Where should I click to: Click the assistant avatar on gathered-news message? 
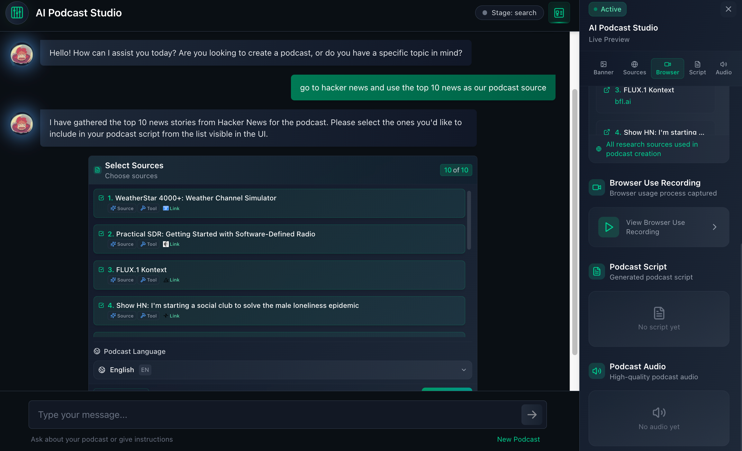coord(22,124)
